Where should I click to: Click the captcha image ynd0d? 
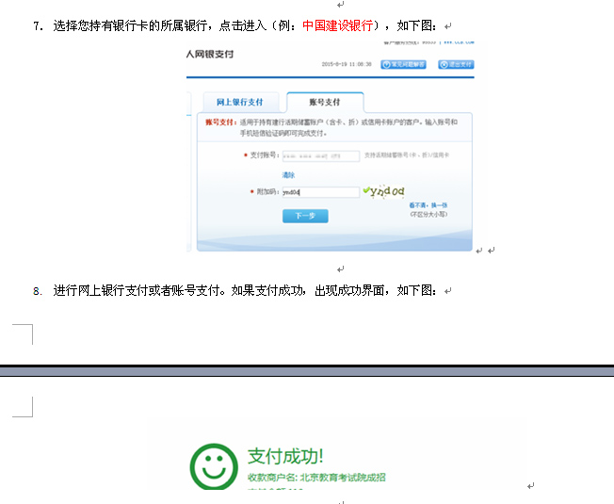tap(387, 191)
